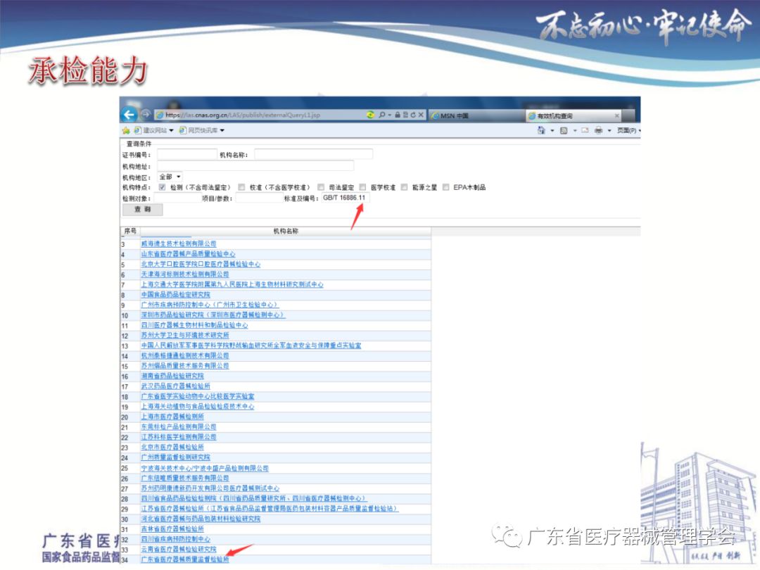Screen dimensions: 760x570
Task: Open the 网页快讯库 favorites bar item
Action: 201,130
